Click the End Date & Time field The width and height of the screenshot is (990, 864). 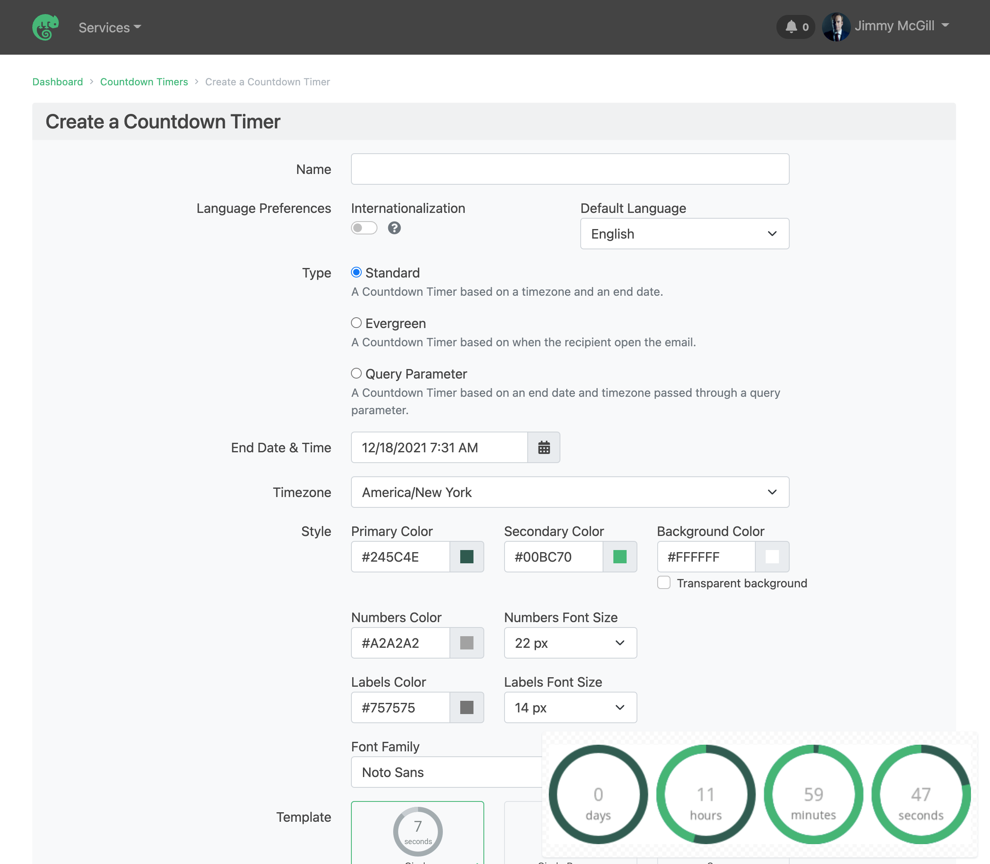pos(440,447)
